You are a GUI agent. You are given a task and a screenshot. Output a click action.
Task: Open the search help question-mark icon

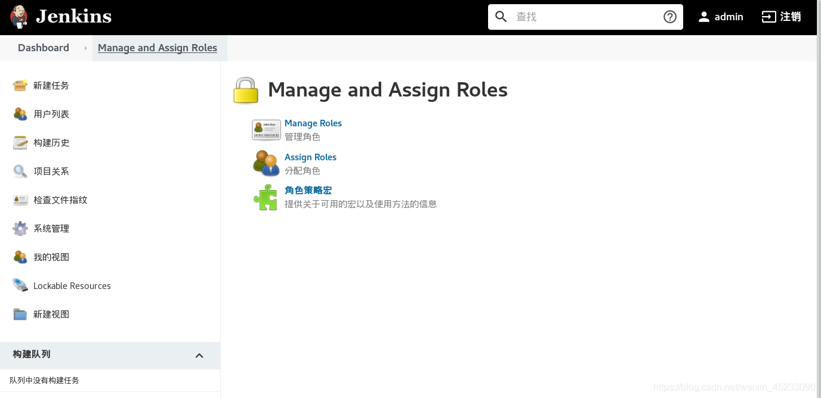pyautogui.click(x=670, y=17)
